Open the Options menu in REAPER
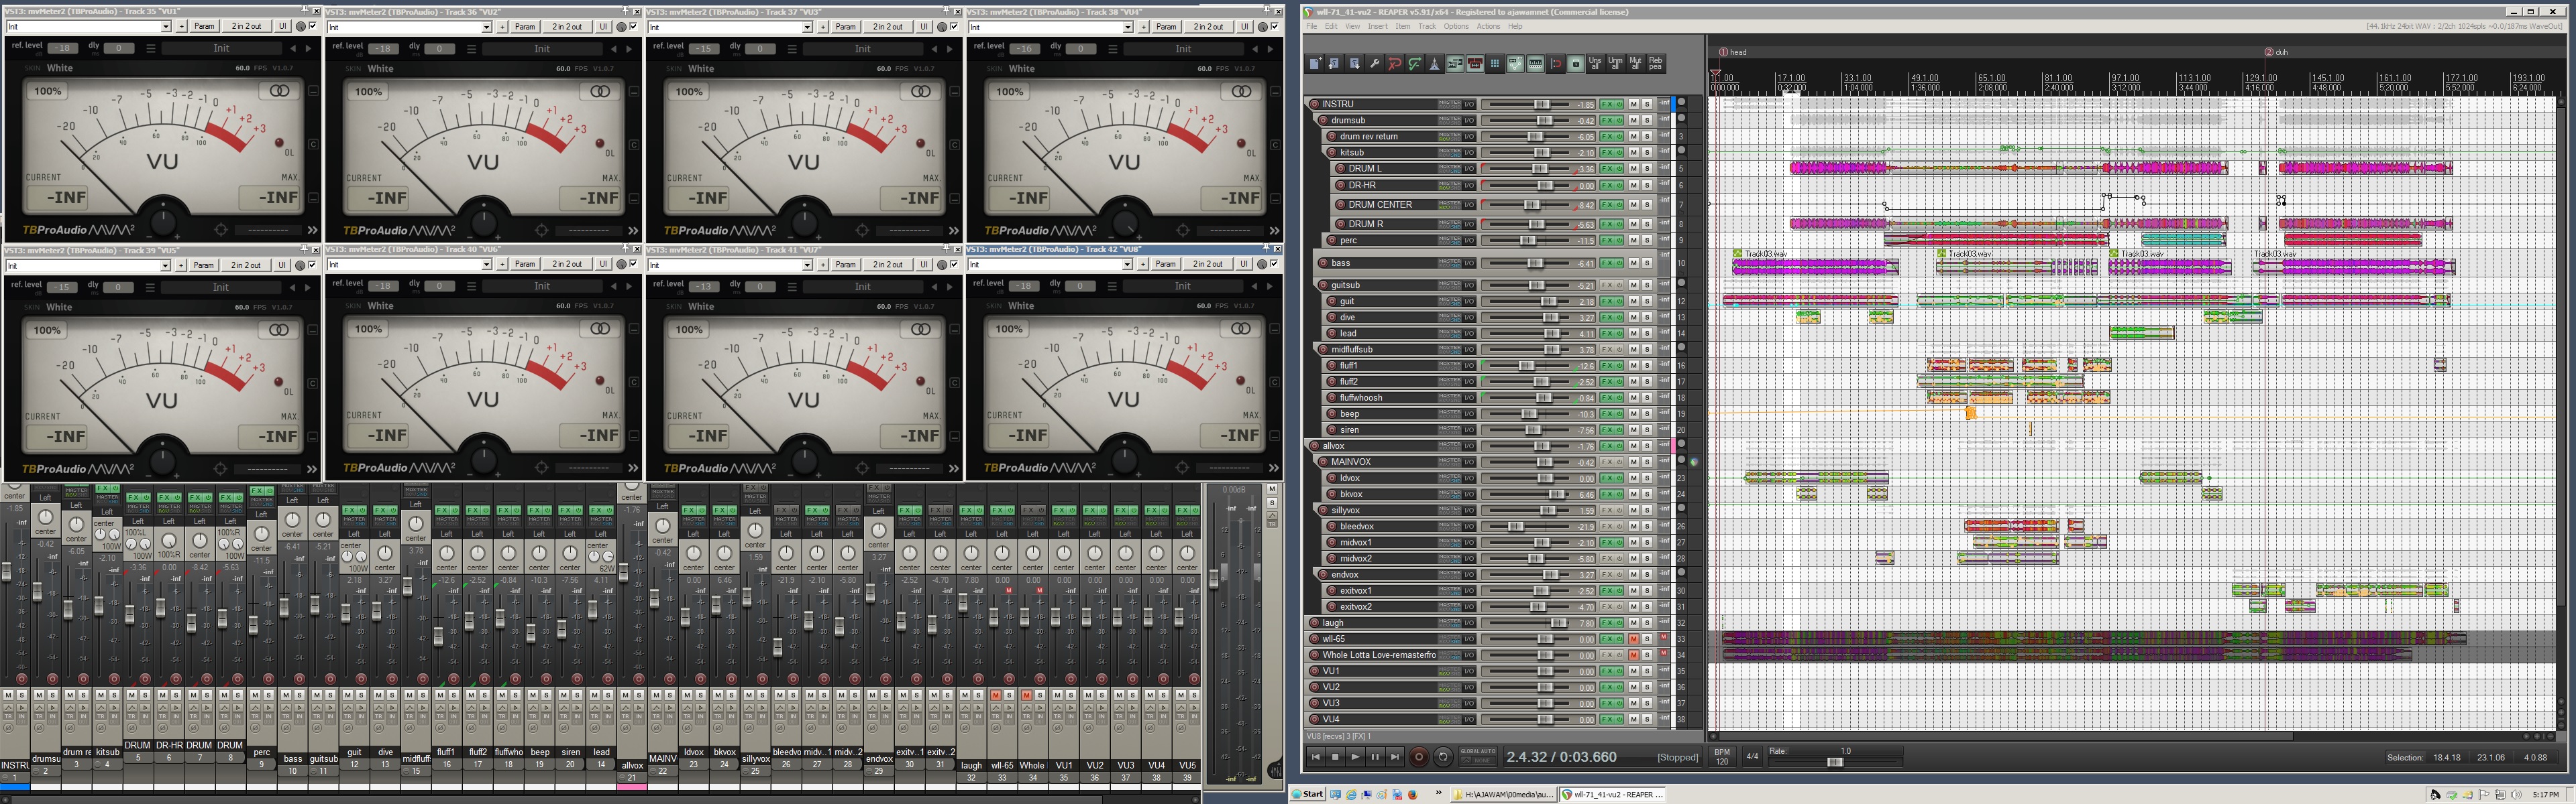Viewport: 2576px width, 804px height. click(1456, 26)
